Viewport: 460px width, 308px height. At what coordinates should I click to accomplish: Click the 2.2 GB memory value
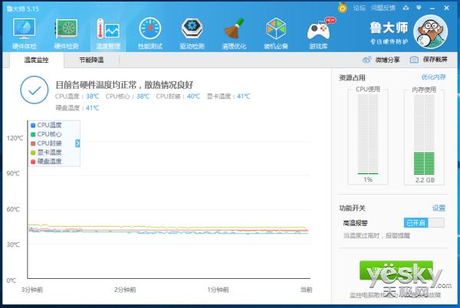[425, 180]
